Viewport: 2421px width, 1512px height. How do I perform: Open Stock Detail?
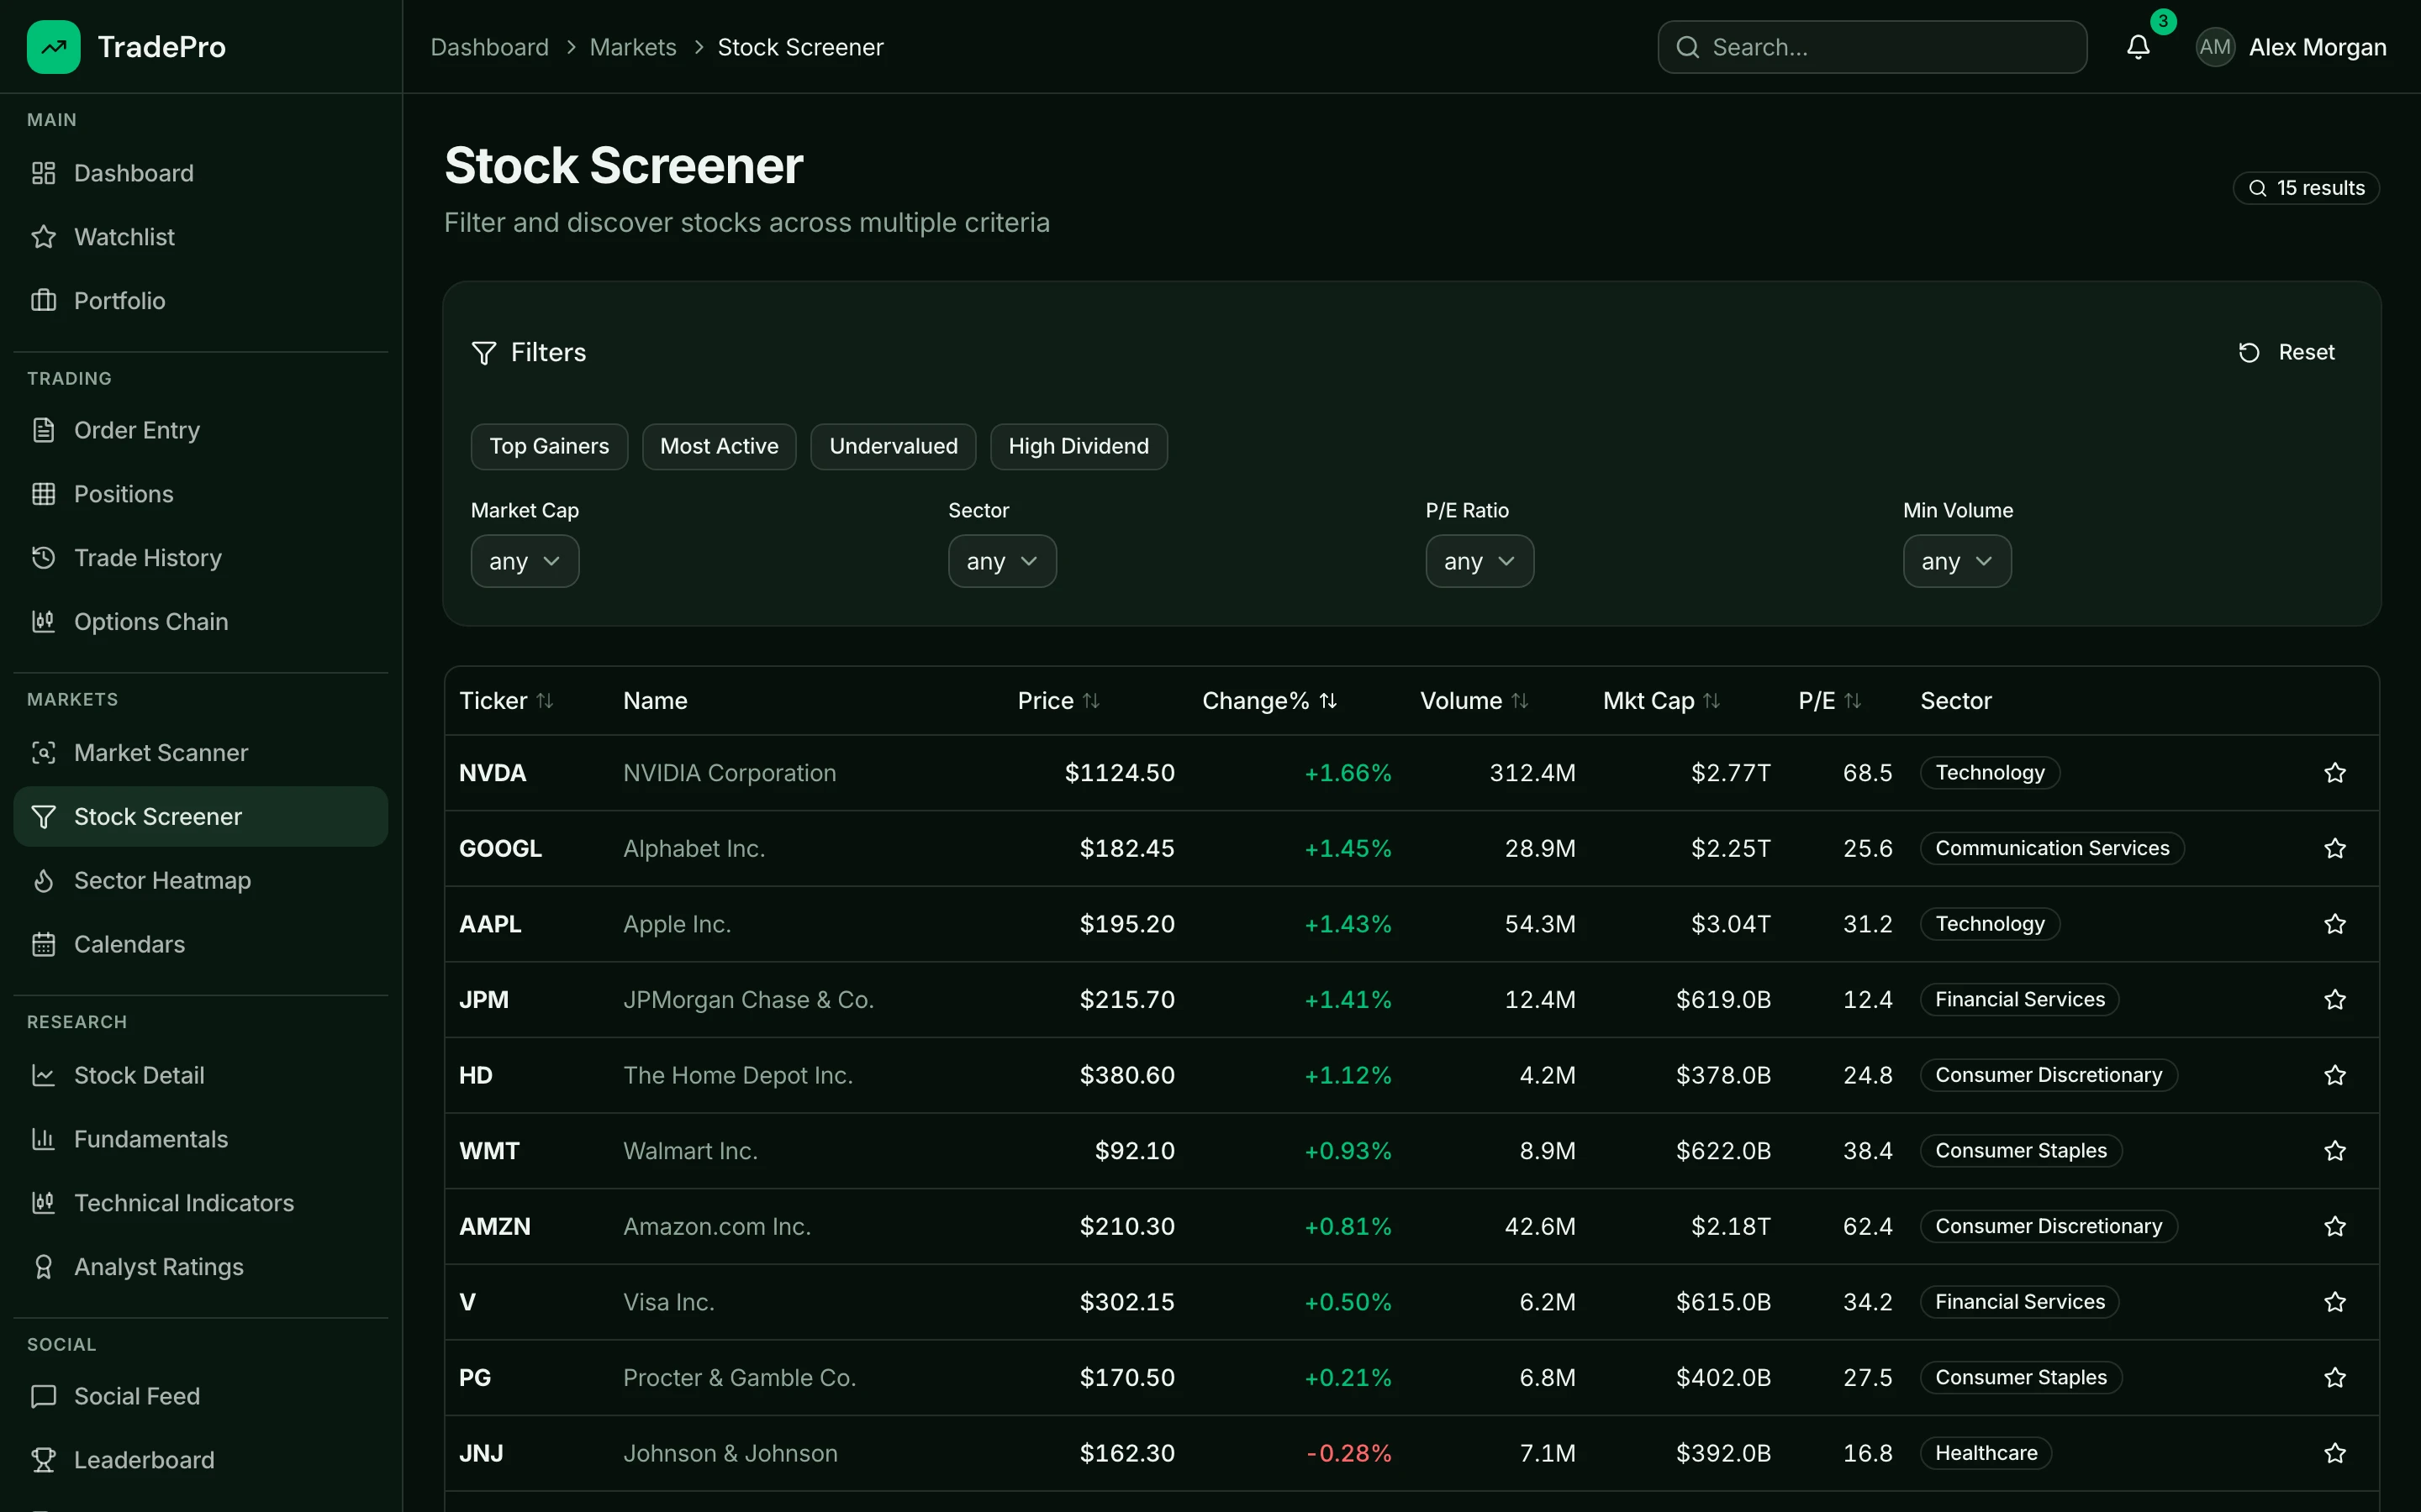200,1076
